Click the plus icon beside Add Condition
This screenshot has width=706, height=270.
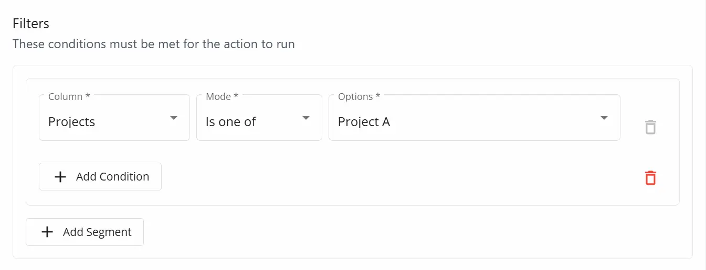coord(60,177)
